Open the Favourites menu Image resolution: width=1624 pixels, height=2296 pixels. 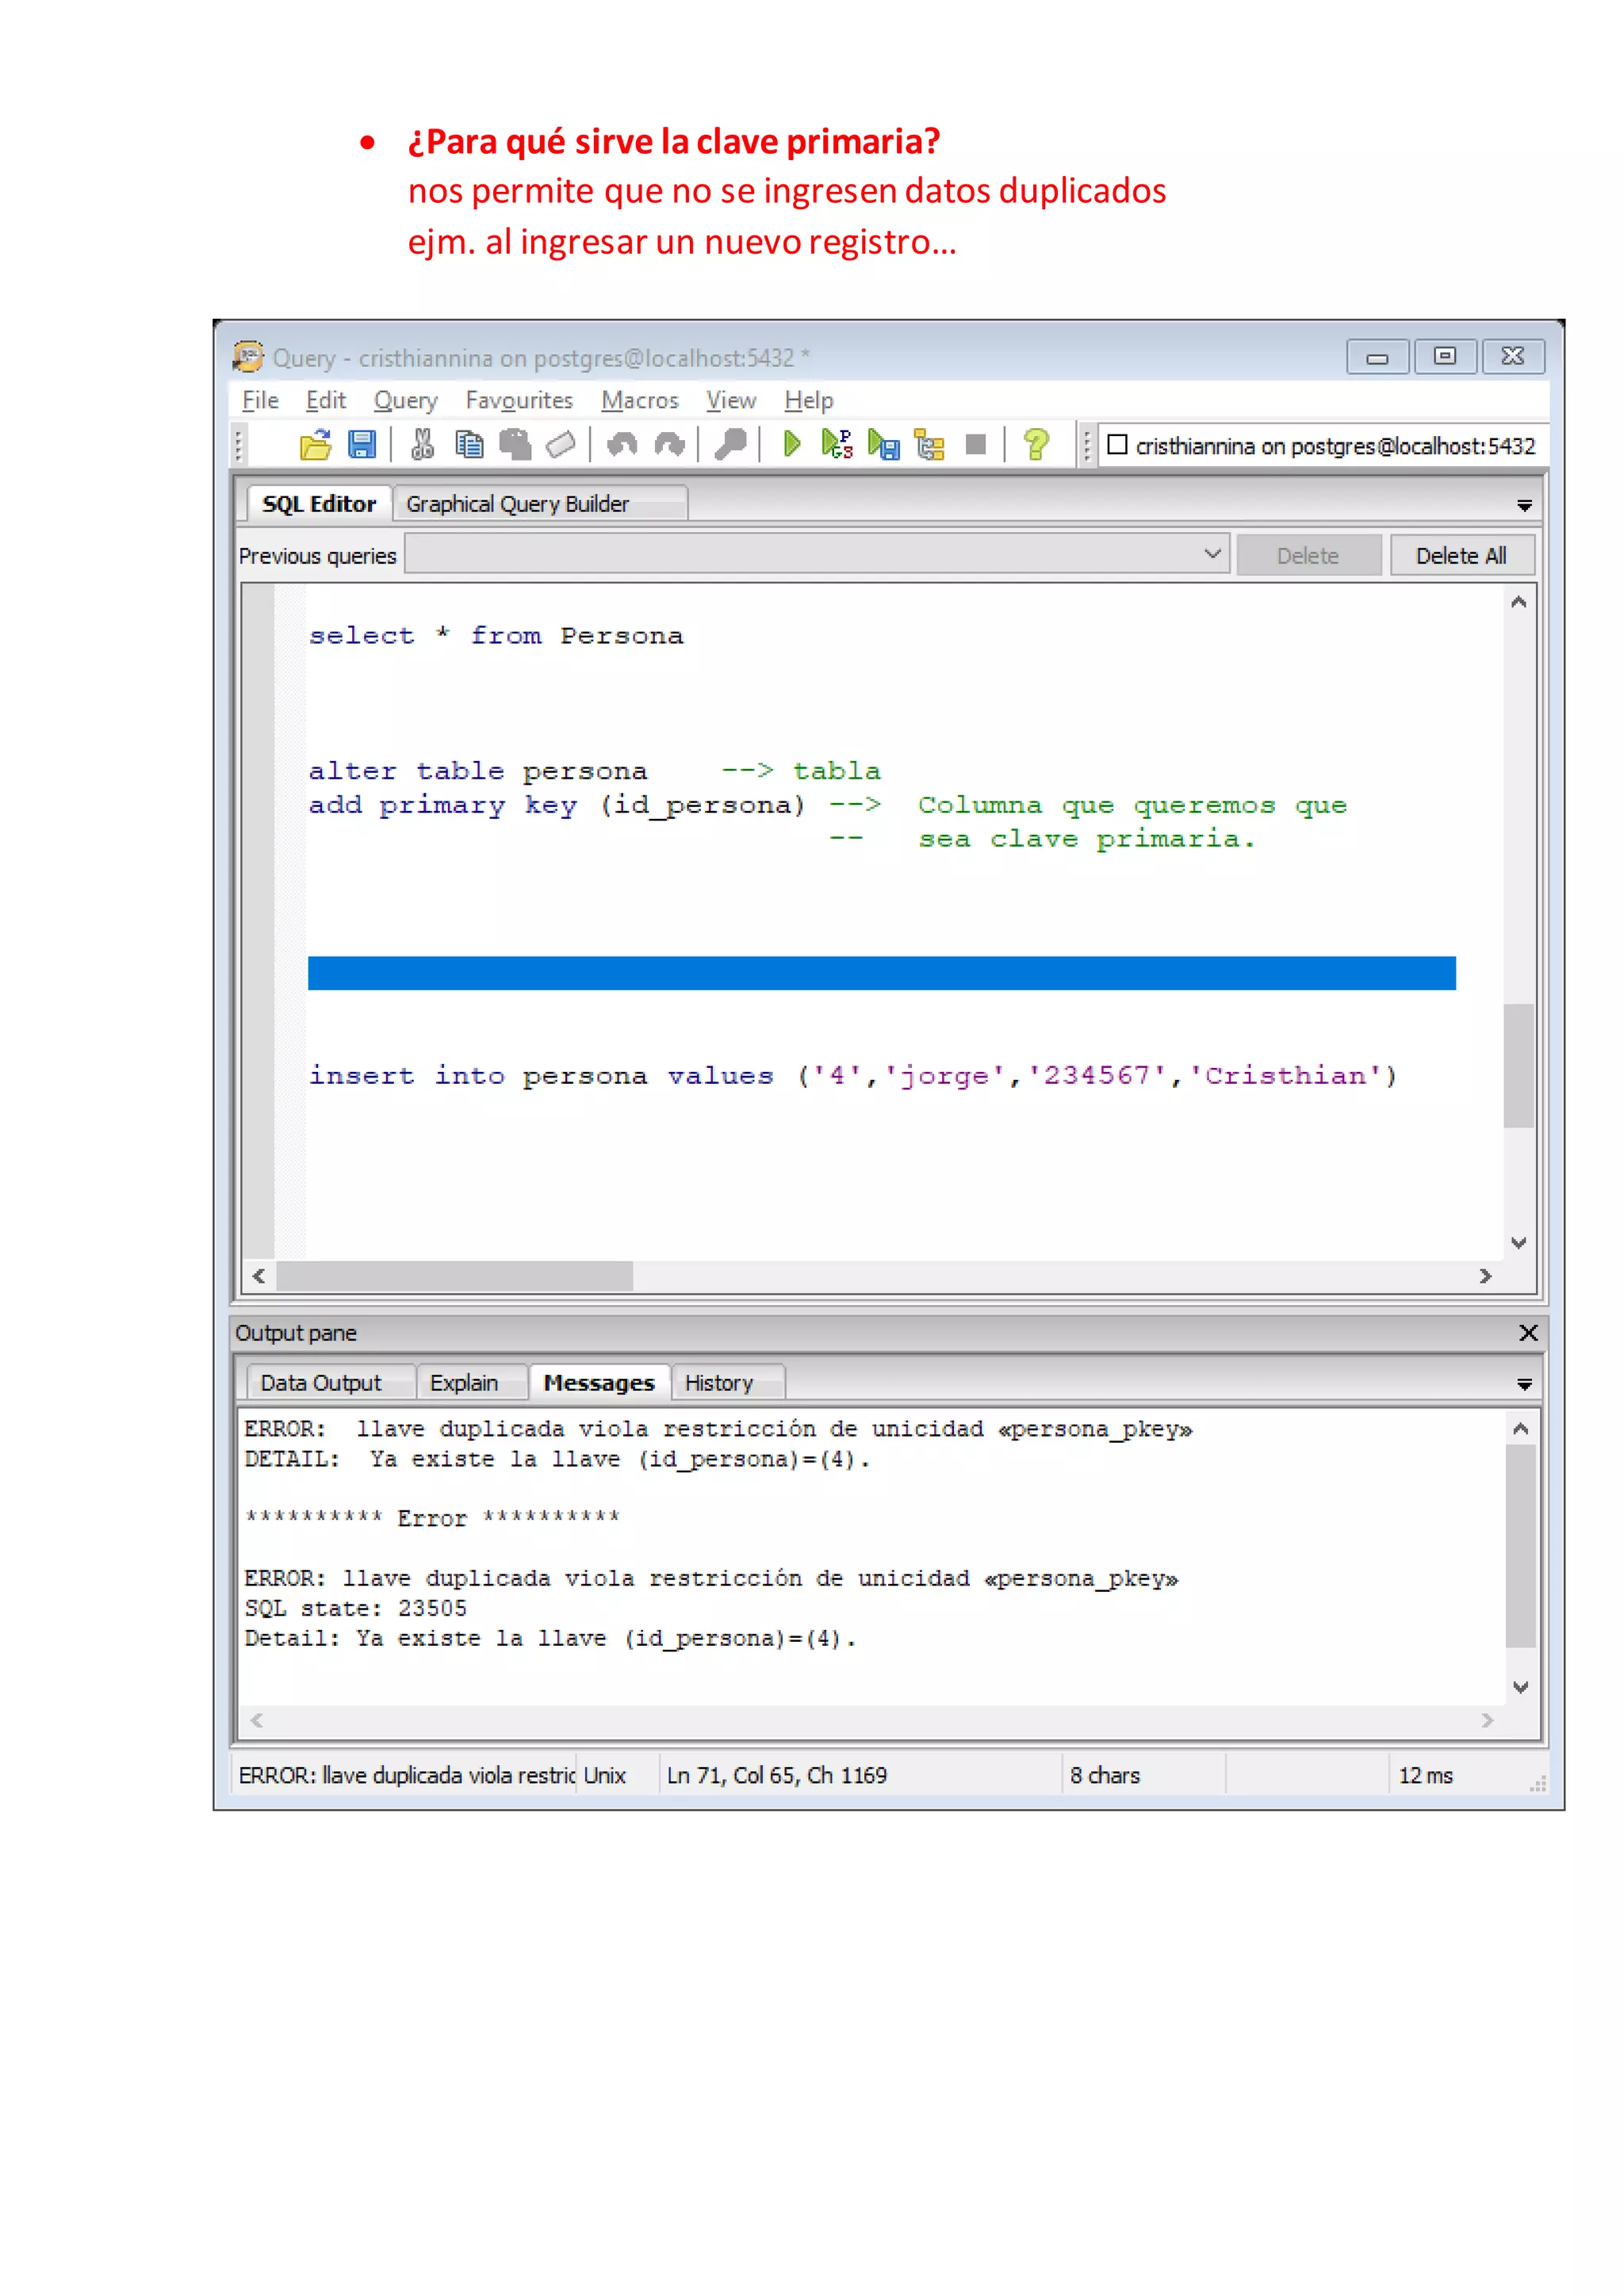(519, 401)
